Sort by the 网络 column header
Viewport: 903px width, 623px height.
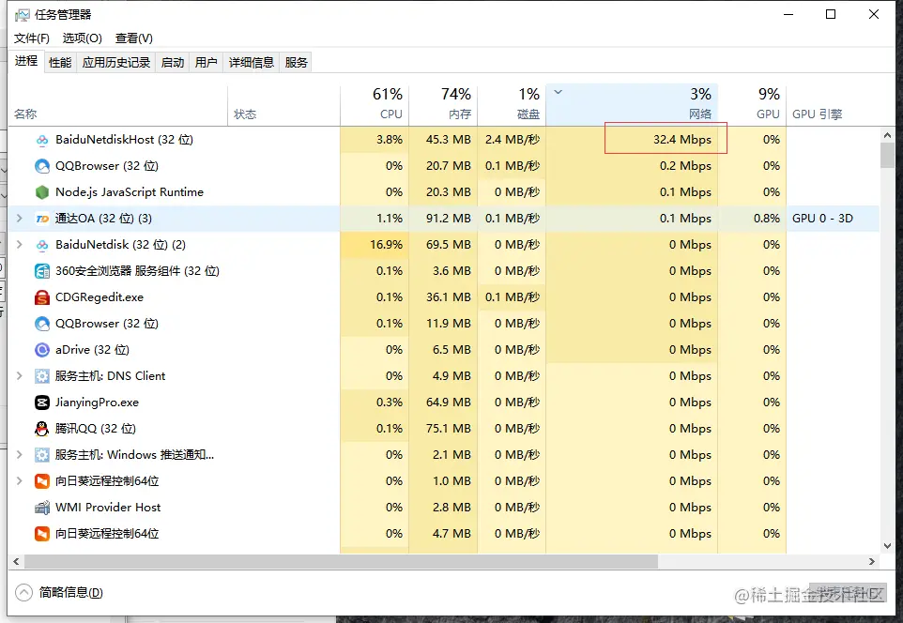click(632, 105)
